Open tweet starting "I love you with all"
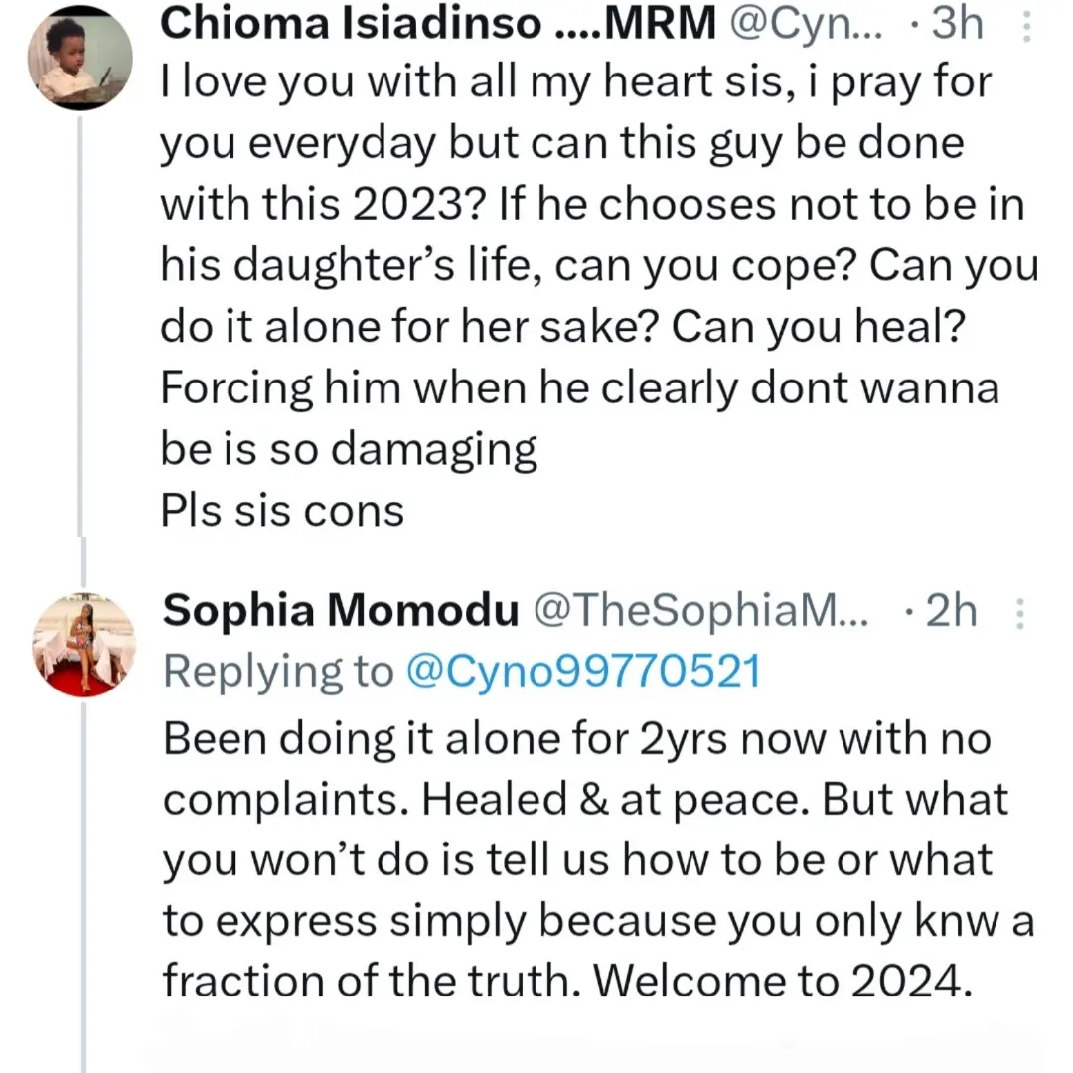The image size is (1073, 1073). [576, 83]
